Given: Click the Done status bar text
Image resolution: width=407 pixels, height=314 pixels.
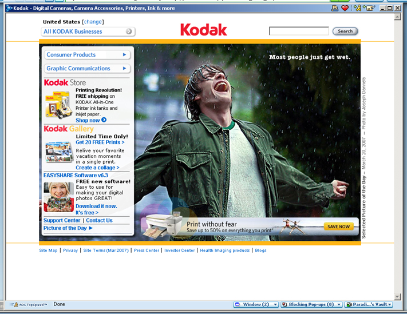Looking at the screenshot, I should (59, 304).
